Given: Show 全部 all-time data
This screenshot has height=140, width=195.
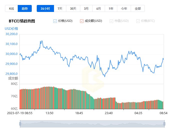Looking at the screenshot, I should coord(138,8).
